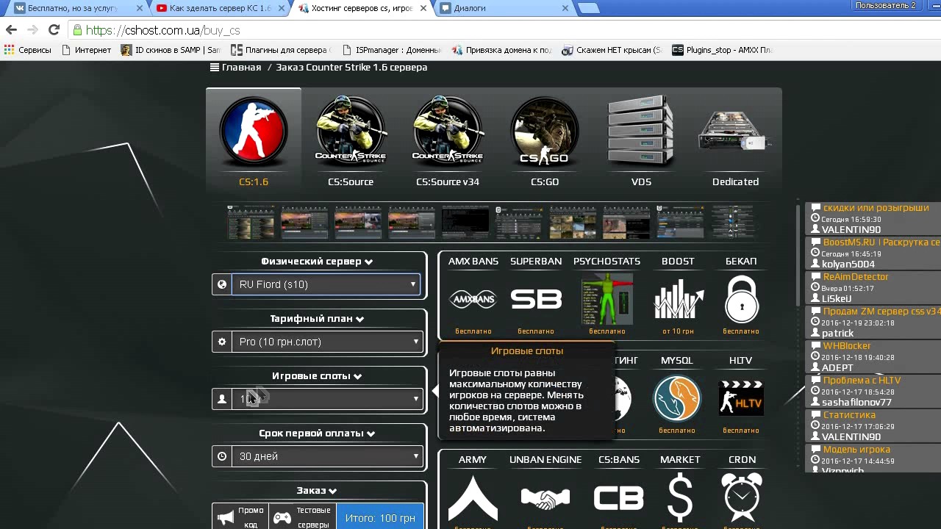Click the Итого: 100 грн button
The height and width of the screenshot is (529, 941).
click(380, 517)
